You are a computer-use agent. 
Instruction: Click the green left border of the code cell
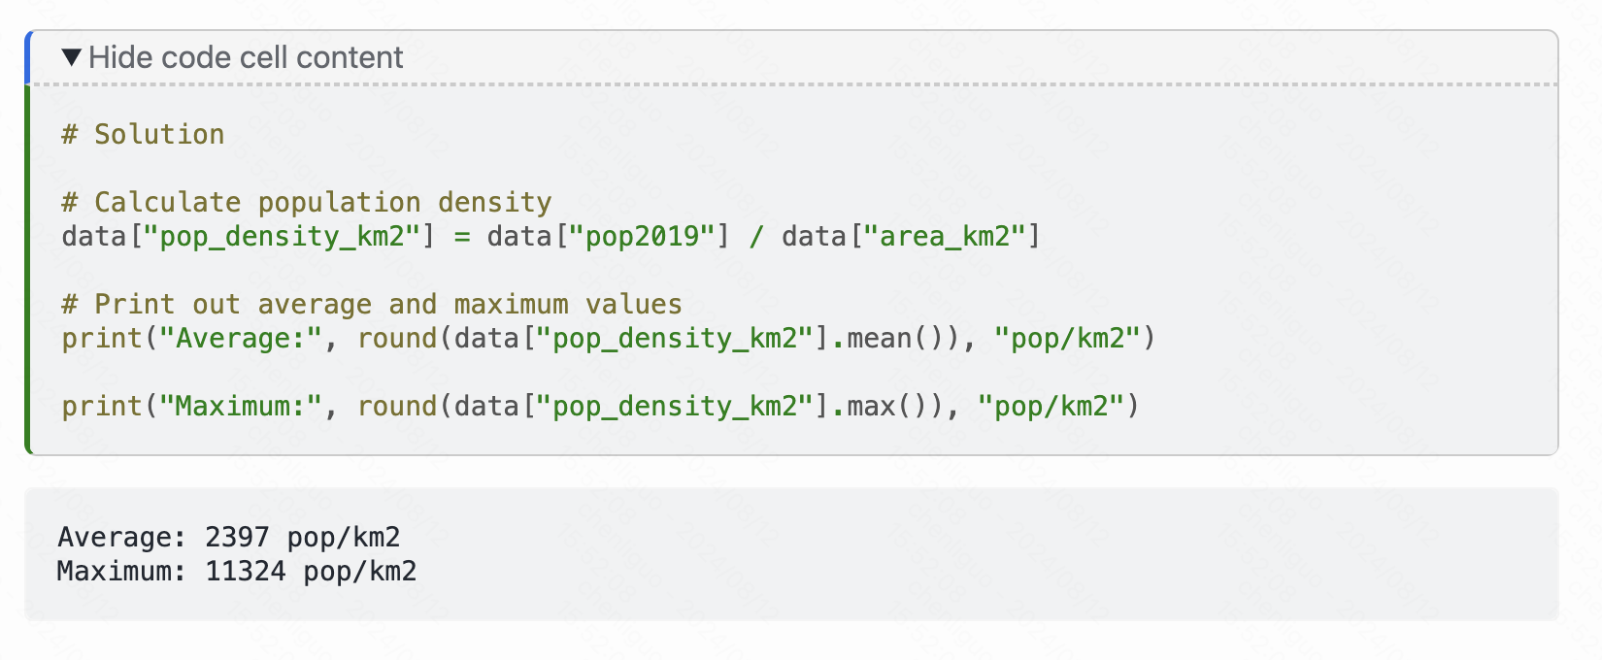(28, 270)
